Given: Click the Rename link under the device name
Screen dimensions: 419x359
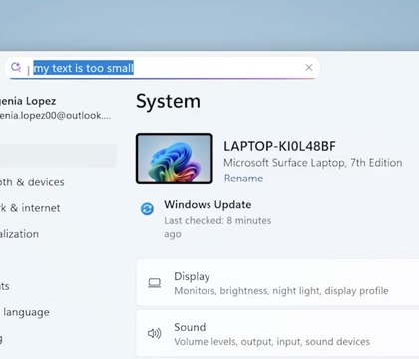Looking at the screenshot, I should coord(243,179).
